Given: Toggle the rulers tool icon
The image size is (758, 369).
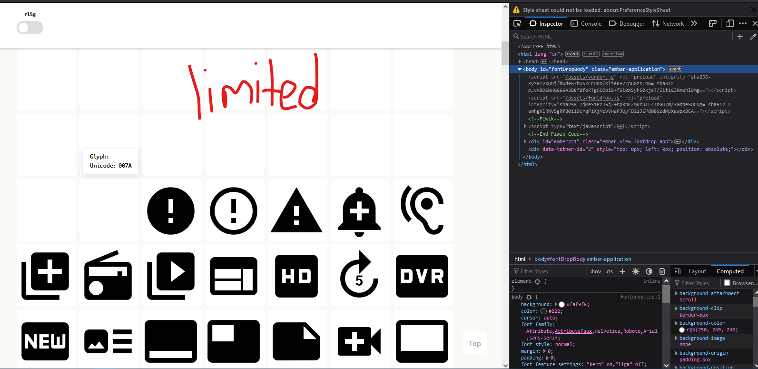Looking at the screenshot, I should tap(712, 23).
